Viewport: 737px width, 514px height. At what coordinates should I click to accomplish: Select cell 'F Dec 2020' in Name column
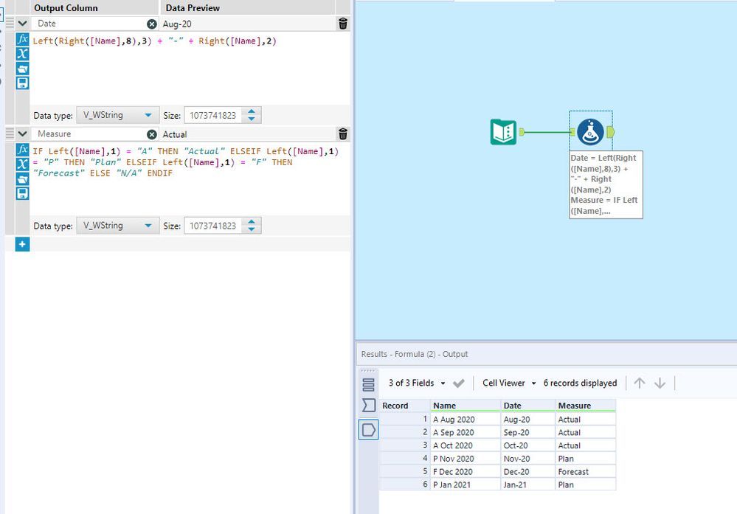click(466, 471)
